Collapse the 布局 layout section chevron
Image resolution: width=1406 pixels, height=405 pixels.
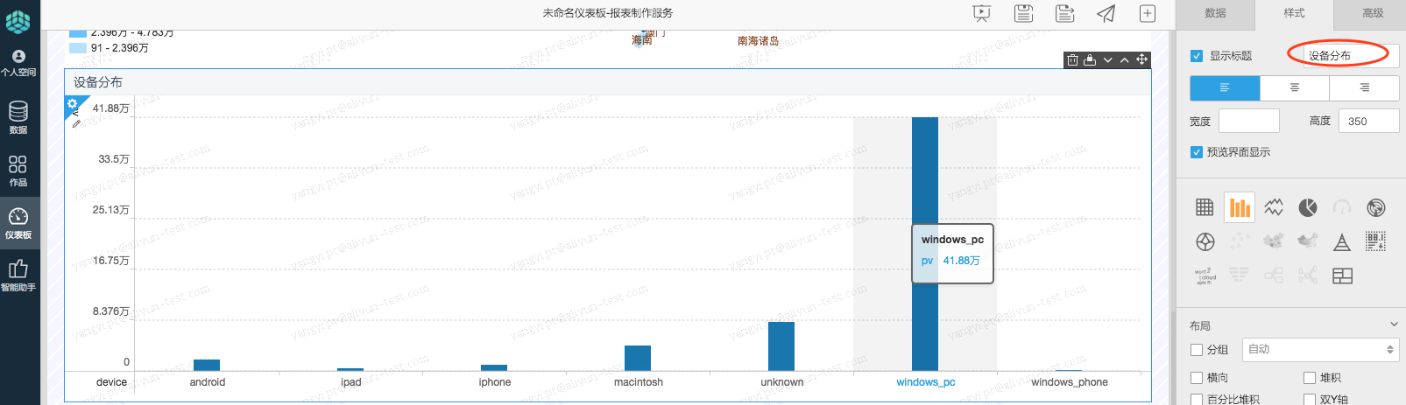(1394, 325)
